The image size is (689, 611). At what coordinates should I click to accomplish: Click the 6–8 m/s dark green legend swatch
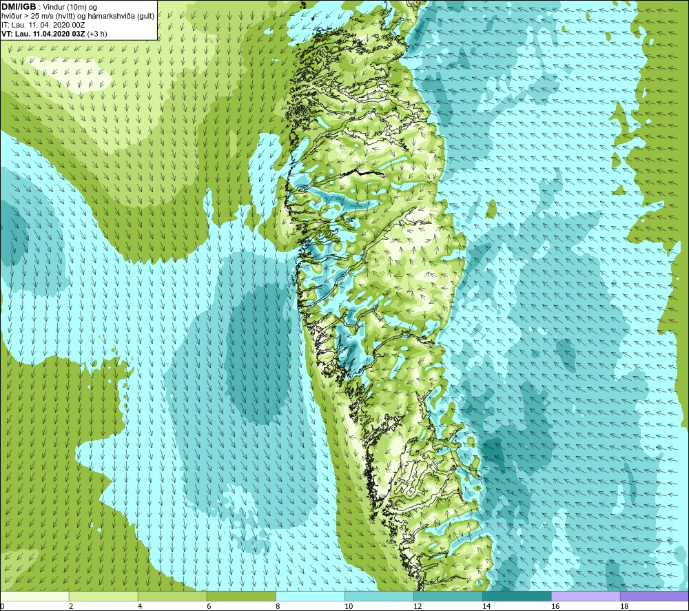[241, 596]
